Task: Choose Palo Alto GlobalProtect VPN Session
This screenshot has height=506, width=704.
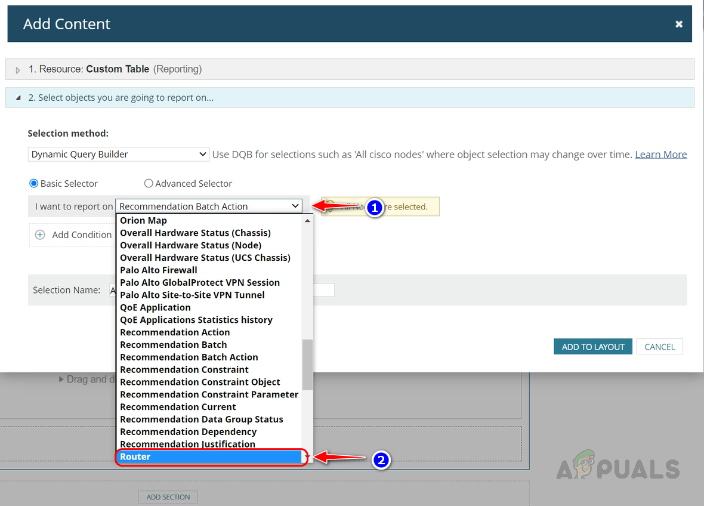Action: 209,282
